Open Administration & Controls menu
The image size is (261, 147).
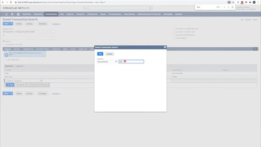pos(149,14)
